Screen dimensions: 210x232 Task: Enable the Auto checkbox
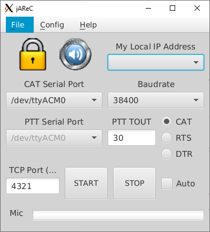pos(167,184)
